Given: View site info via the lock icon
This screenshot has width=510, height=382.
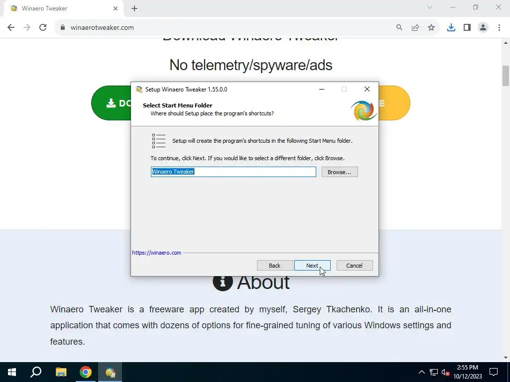Looking at the screenshot, I should [x=62, y=27].
